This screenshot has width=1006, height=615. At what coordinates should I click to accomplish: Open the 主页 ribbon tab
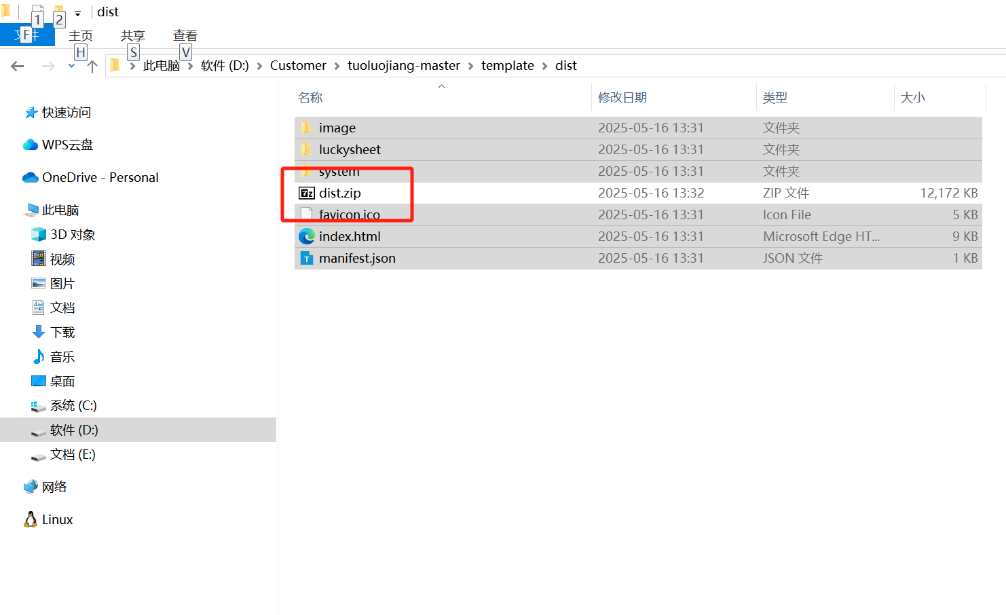(x=81, y=35)
